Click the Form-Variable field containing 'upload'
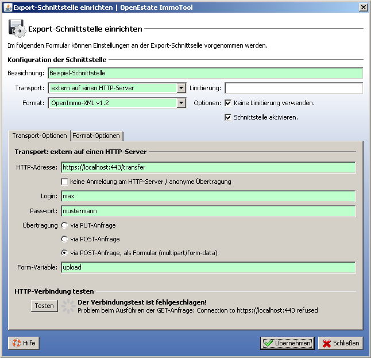 pyautogui.click(x=208, y=267)
